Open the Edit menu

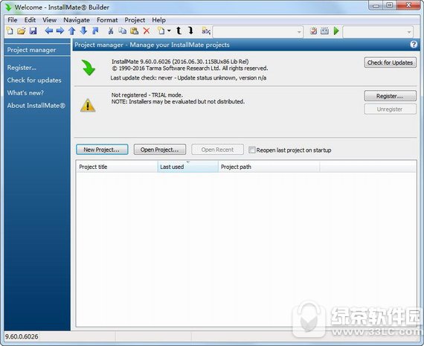(x=30, y=20)
